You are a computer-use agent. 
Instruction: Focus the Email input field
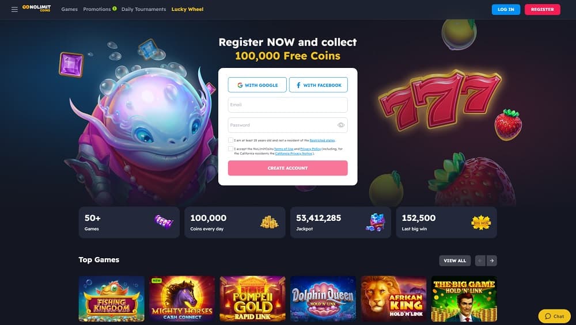(x=287, y=105)
